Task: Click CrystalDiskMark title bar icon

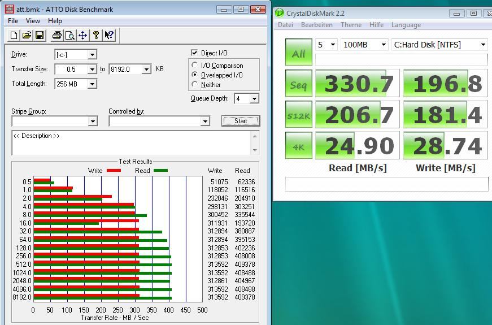Action: (x=279, y=13)
